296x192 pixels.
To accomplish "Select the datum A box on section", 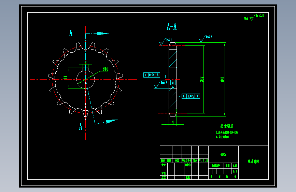I will click(173, 82).
